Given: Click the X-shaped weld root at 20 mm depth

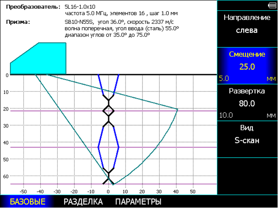Looking at the screenshot, I should pos(108,110).
